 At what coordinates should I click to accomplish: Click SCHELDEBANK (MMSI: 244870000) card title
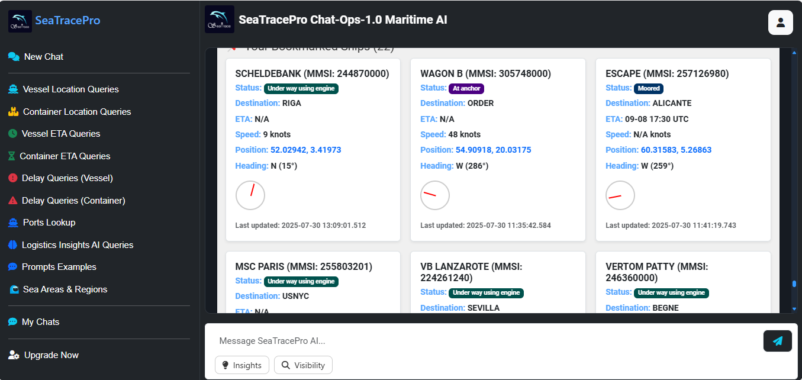(312, 74)
